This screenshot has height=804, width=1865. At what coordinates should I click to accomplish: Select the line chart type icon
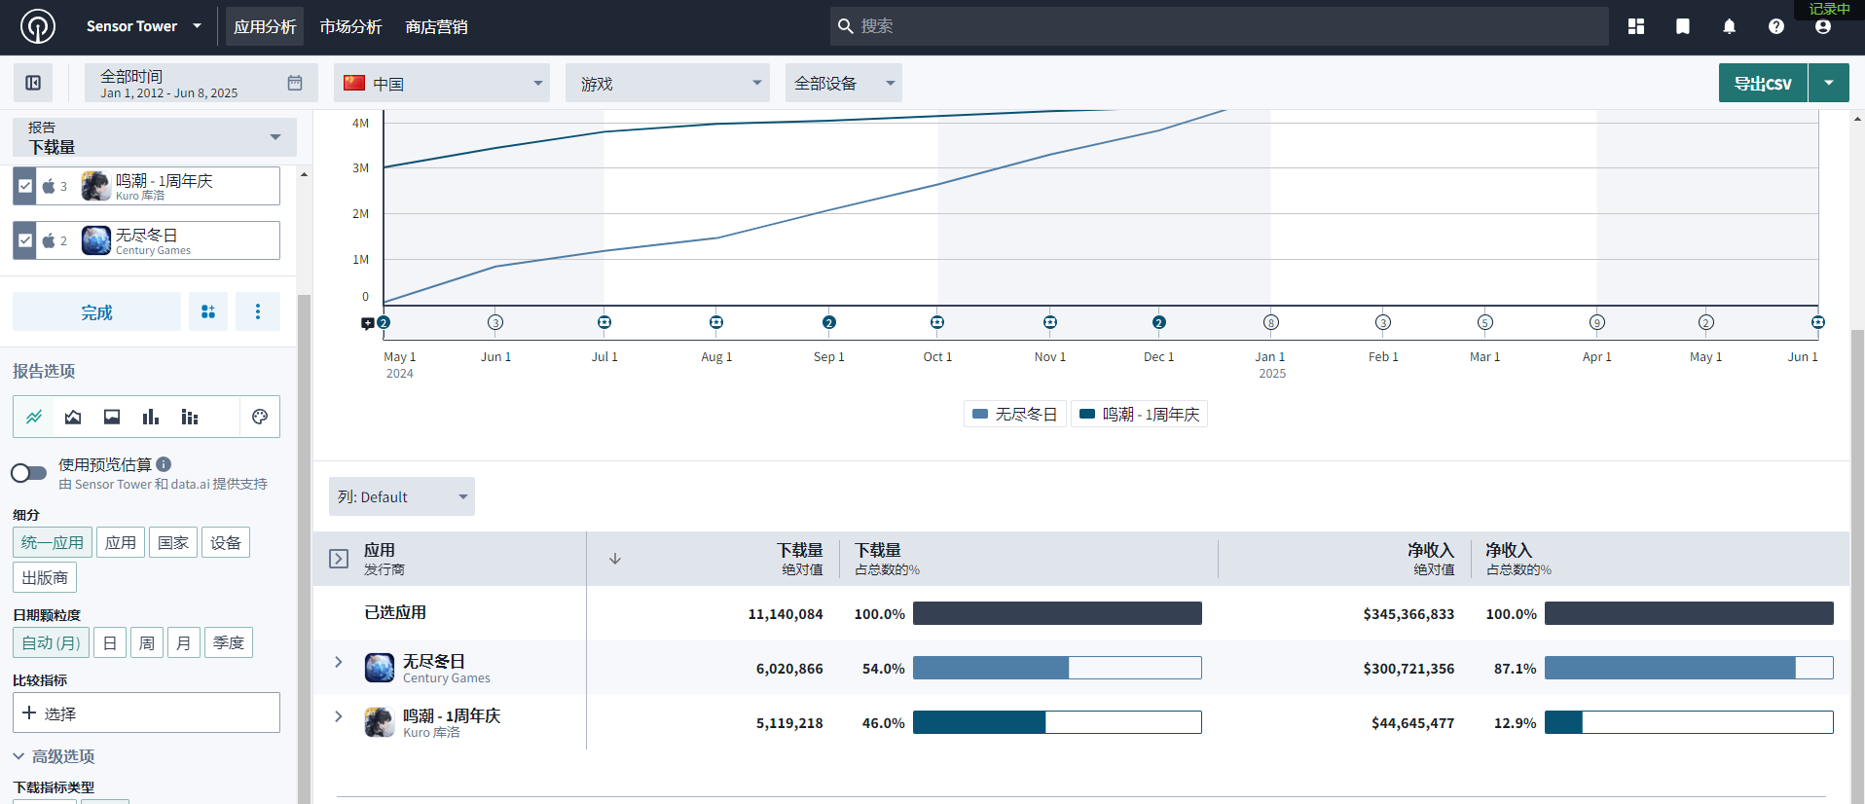(34, 417)
